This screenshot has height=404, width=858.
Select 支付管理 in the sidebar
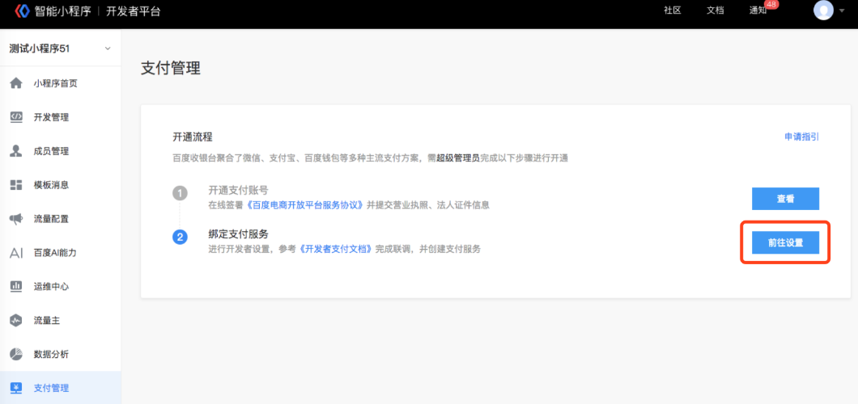click(x=60, y=388)
